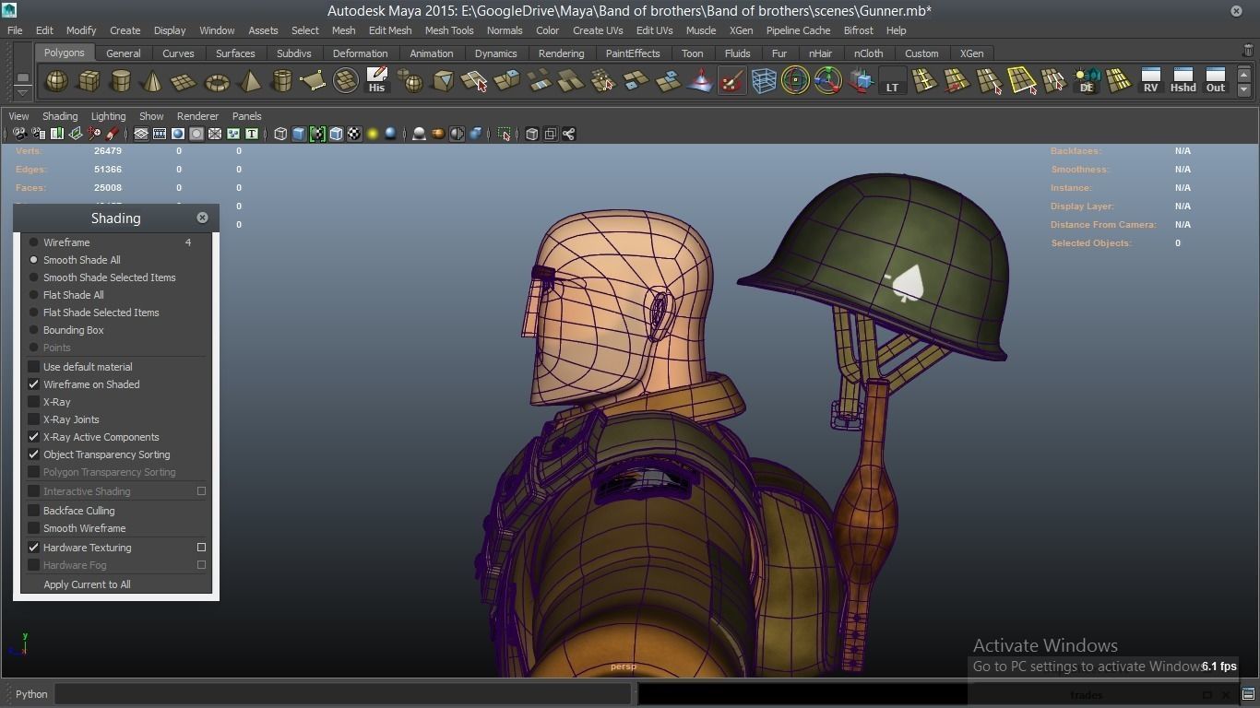1260x708 pixels.
Task: Toggle Wireframe on Shaded checkbox
Action: [34, 384]
